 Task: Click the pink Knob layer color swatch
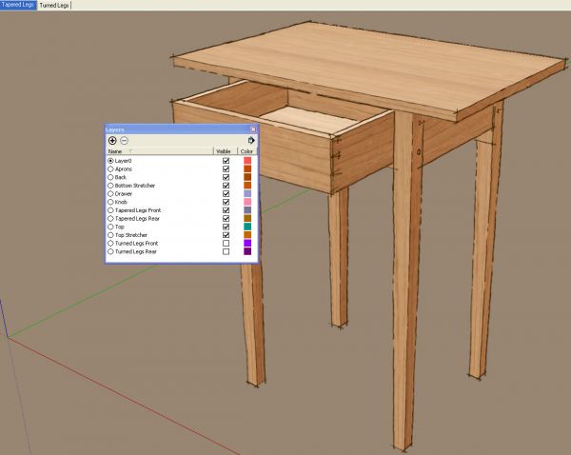click(247, 202)
